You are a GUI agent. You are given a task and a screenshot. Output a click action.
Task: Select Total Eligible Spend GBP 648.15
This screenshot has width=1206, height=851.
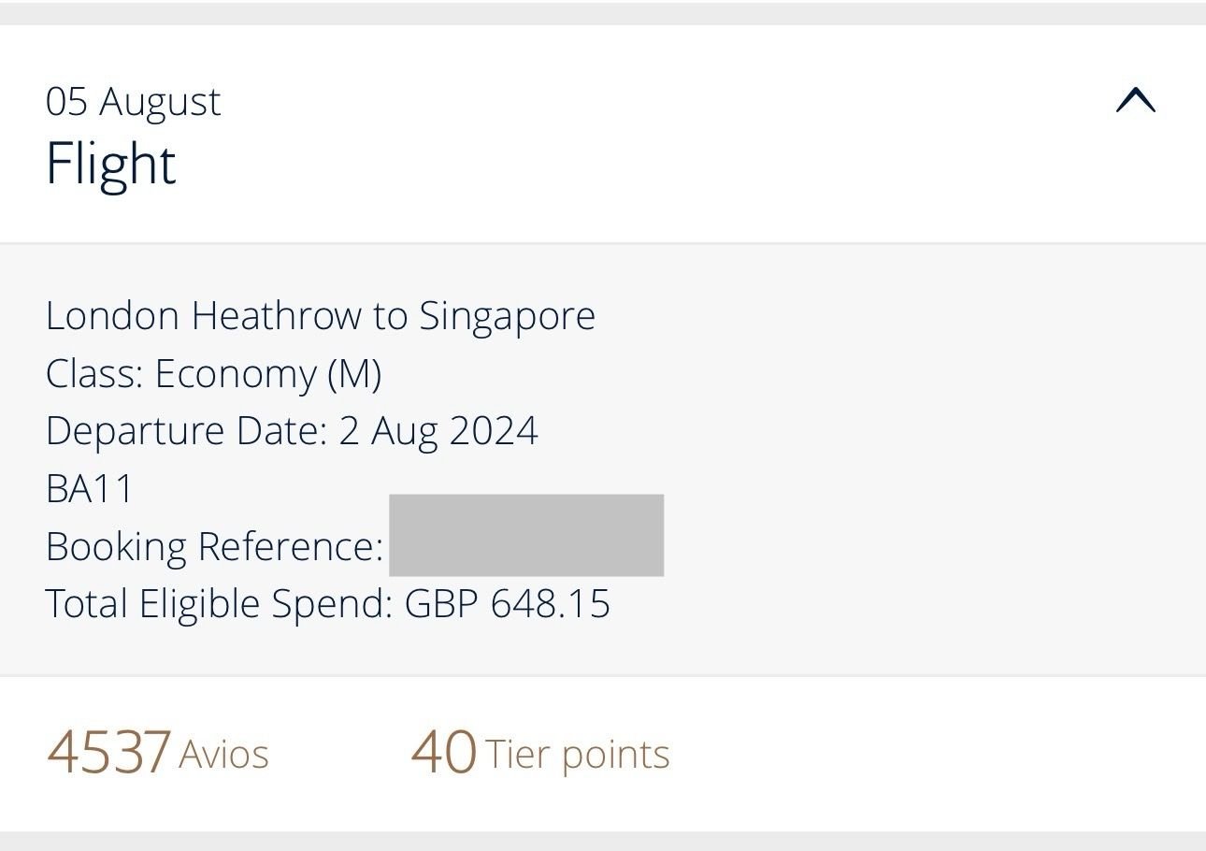point(328,604)
